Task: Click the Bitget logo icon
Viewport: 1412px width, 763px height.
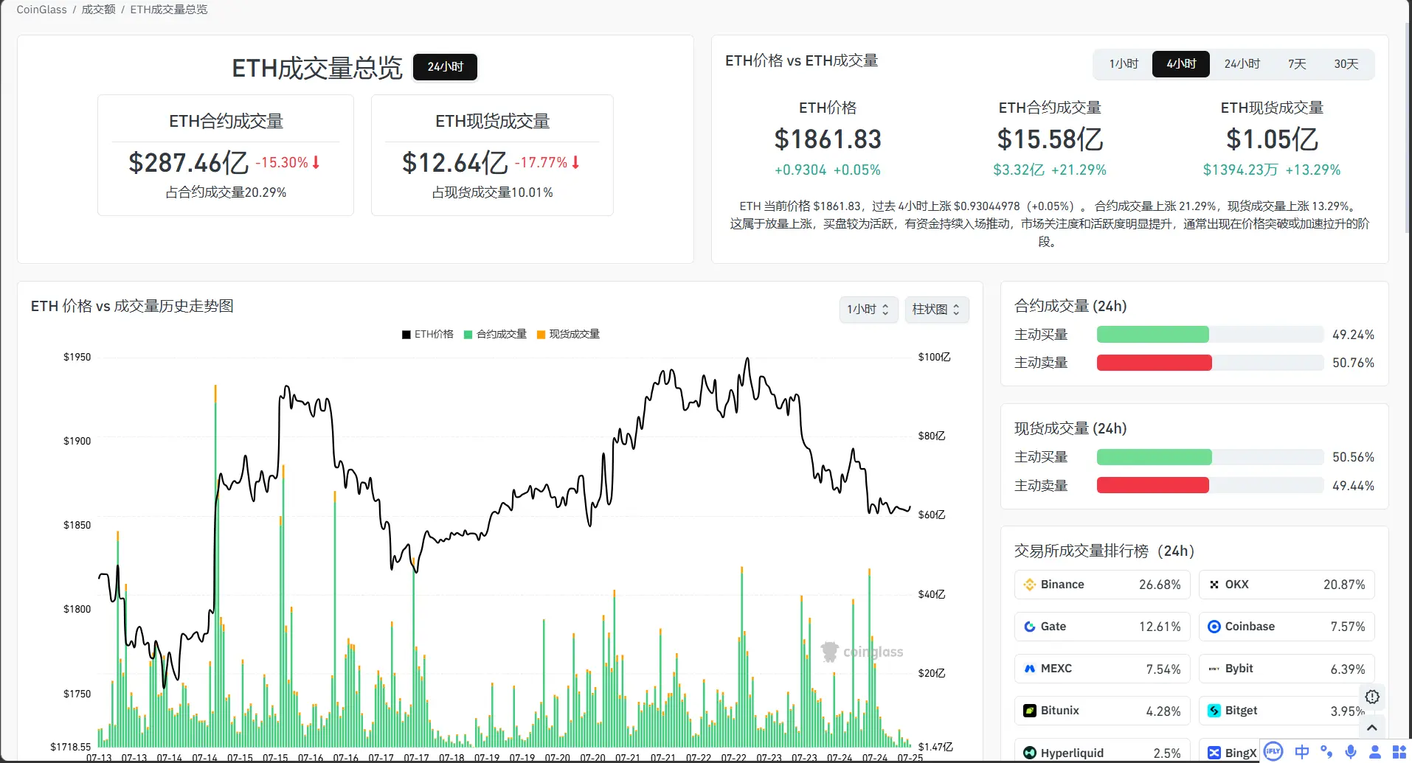Action: pos(1214,711)
